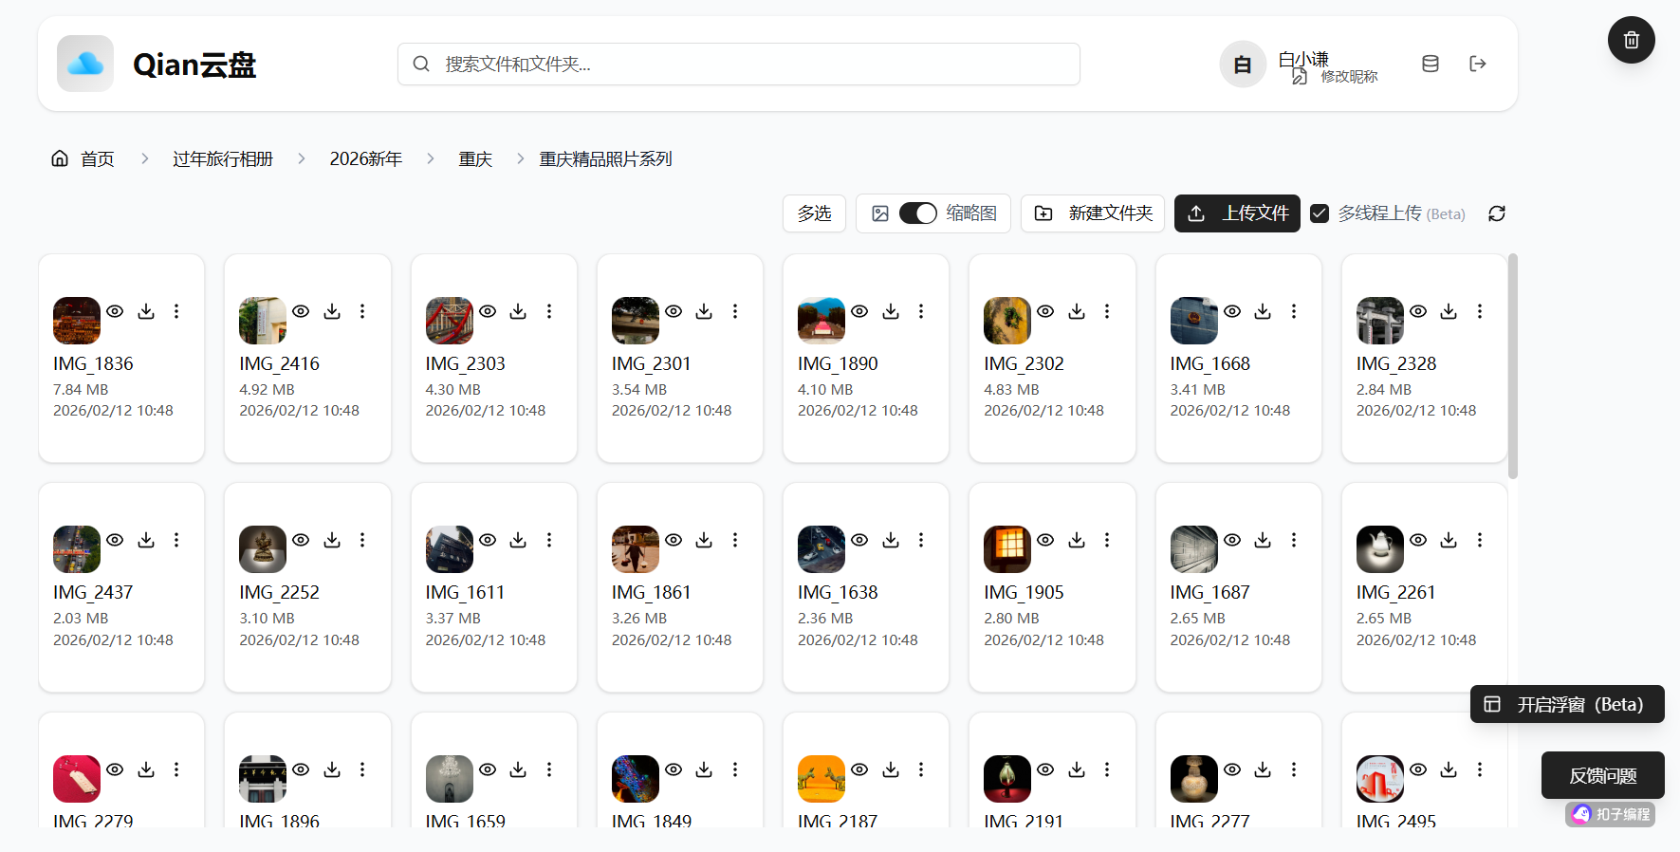The width and height of the screenshot is (1680, 852).
Task: Click the storage database icon
Action: click(1431, 64)
